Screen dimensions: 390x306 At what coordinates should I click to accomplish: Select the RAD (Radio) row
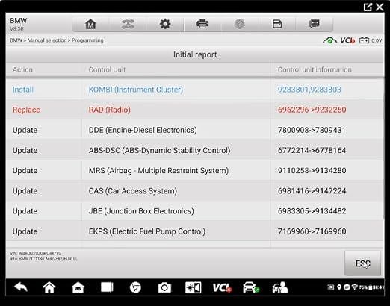[195, 110]
